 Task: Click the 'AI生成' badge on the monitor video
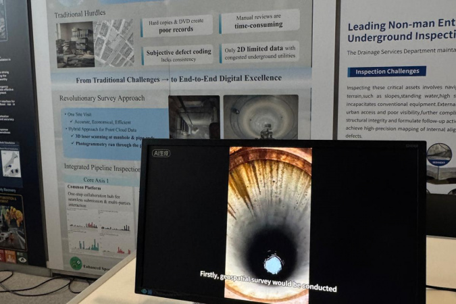(161, 153)
